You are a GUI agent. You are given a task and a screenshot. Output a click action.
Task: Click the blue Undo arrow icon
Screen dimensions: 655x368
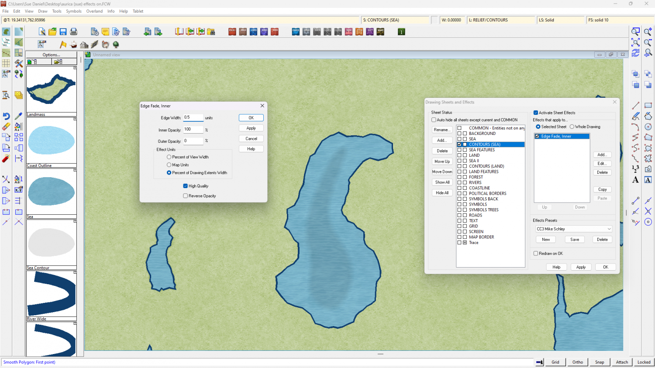pos(6,116)
